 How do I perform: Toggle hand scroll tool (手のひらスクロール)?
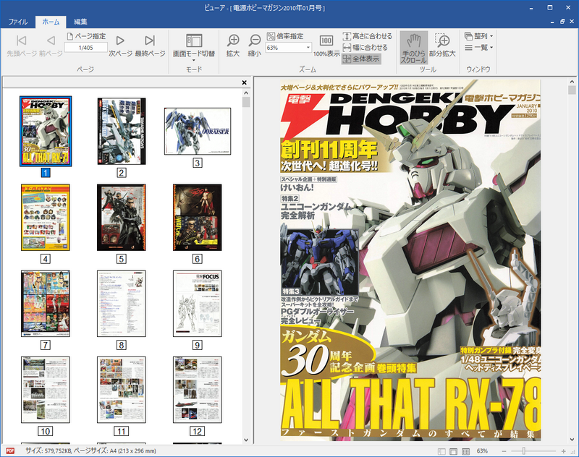pyautogui.click(x=413, y=47)
